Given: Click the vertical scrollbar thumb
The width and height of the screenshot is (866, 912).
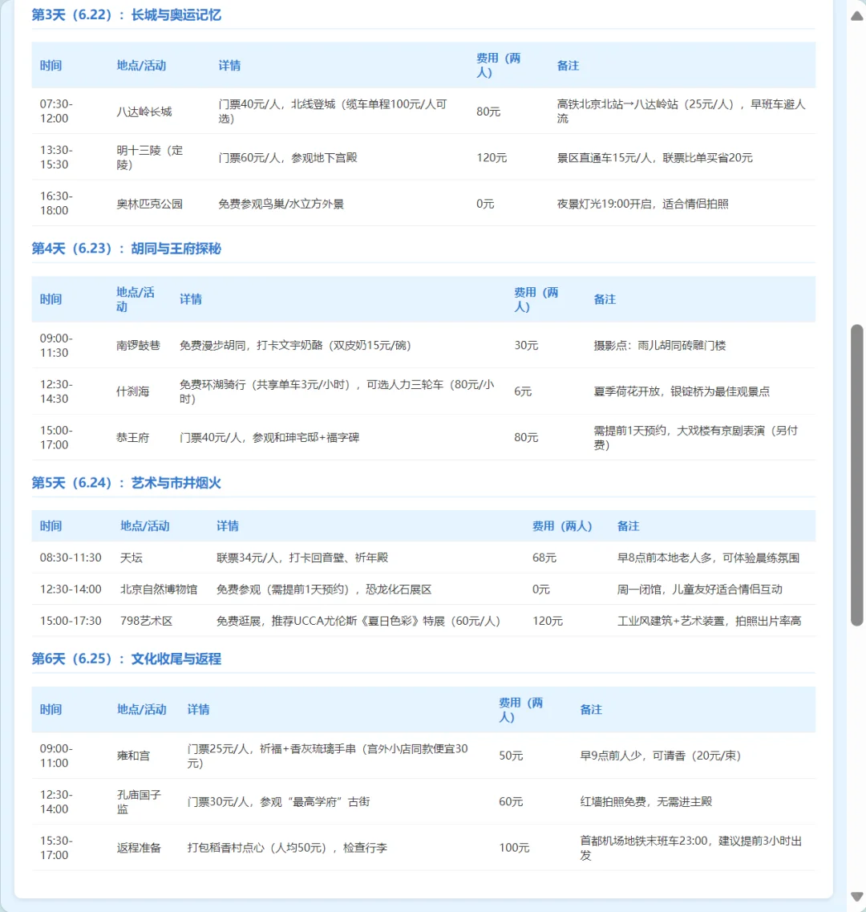Looking at the screenshot, I should click(x=856, y=475).
